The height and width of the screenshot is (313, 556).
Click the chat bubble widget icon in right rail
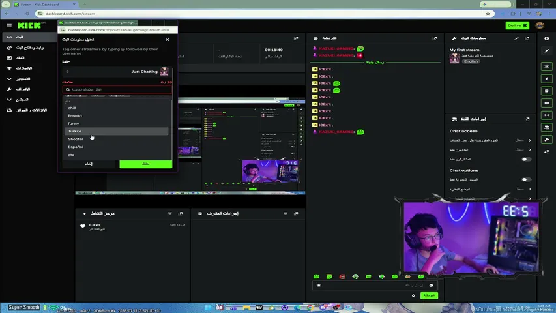tap(546, 103)
